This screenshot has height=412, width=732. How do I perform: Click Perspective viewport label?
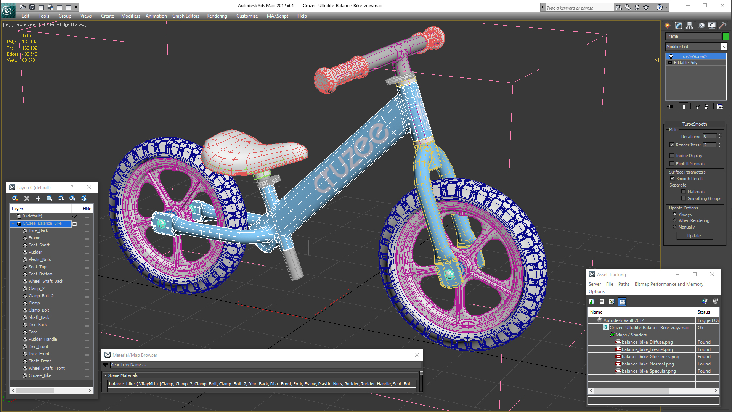(24, 24)
